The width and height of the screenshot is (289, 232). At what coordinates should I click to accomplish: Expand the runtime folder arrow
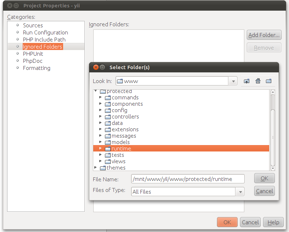pos(101,149)
